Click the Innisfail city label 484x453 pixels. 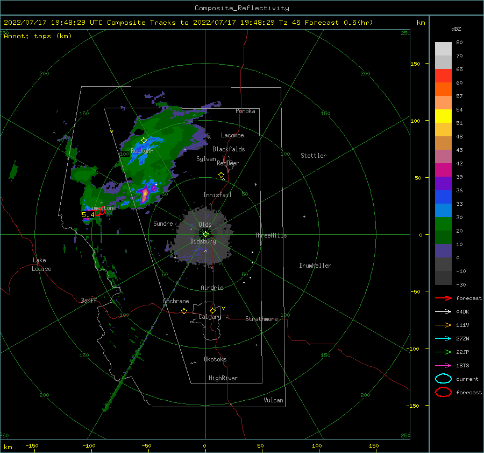(x=217, y=195)
